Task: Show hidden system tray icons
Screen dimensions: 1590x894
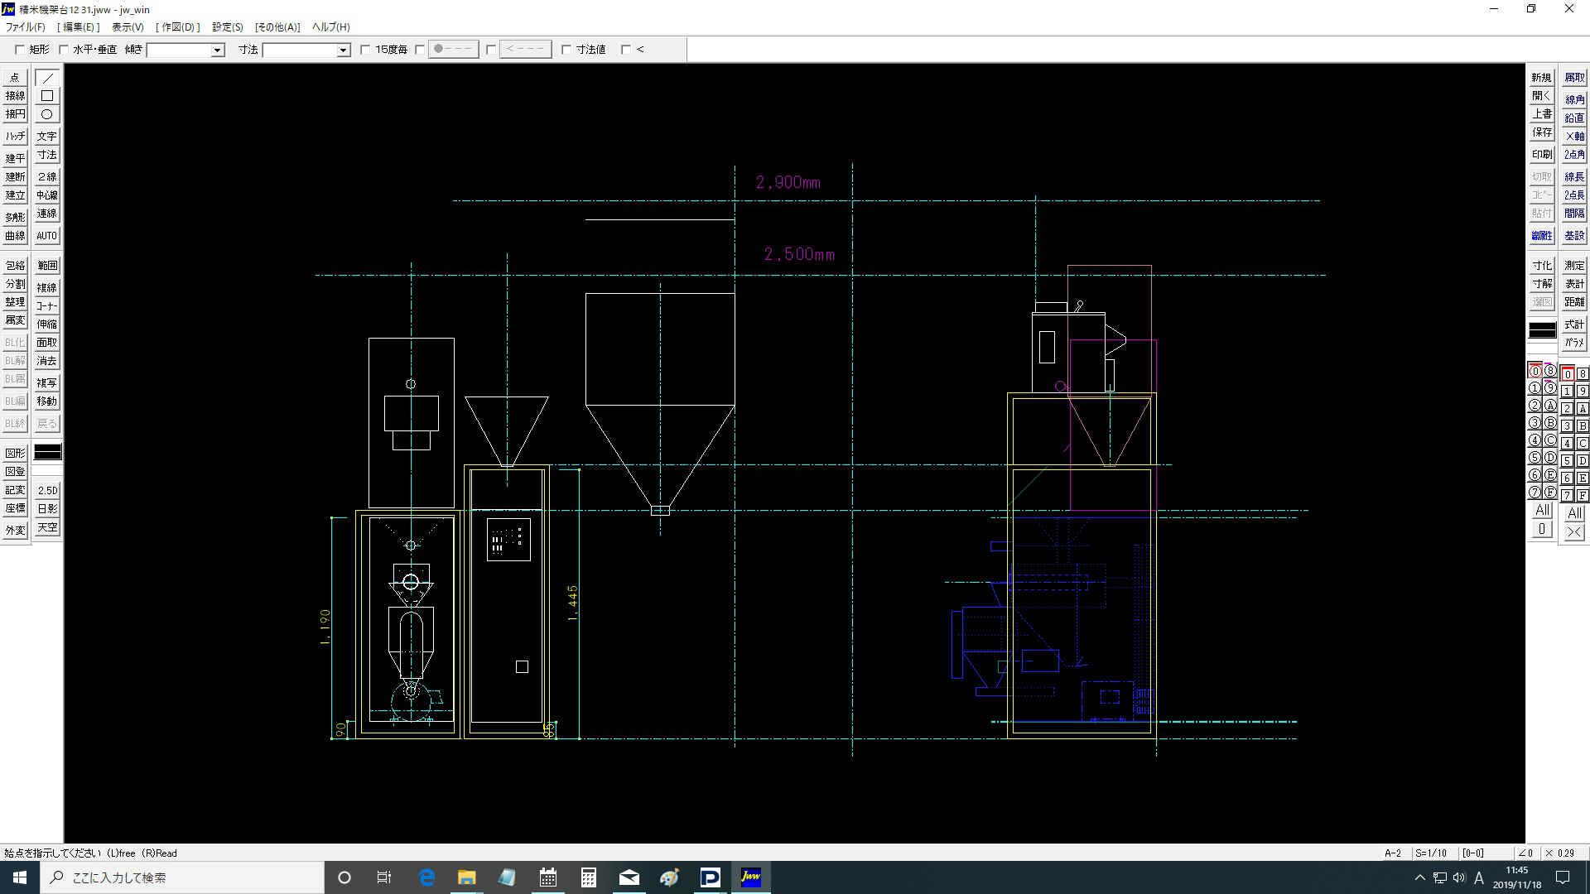Action: pos(1419,877)
